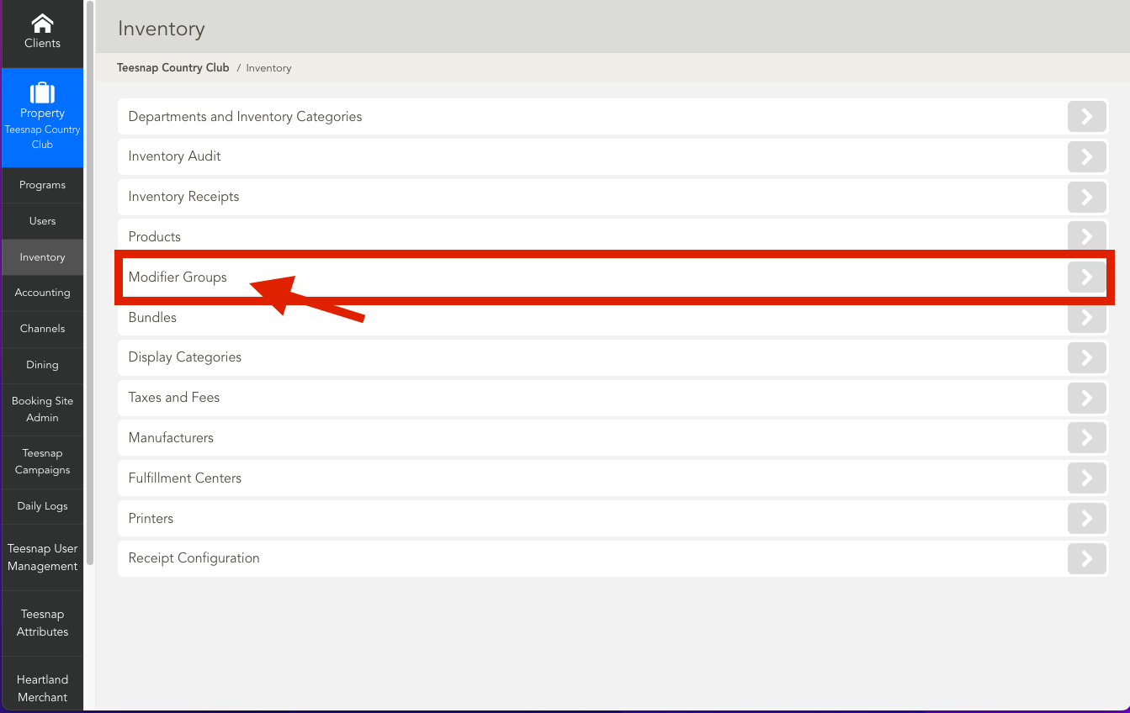The width and height of the screenshot is (1130, 713).
Task: Select Inventory in the sidebar
Action: [42, 257]
